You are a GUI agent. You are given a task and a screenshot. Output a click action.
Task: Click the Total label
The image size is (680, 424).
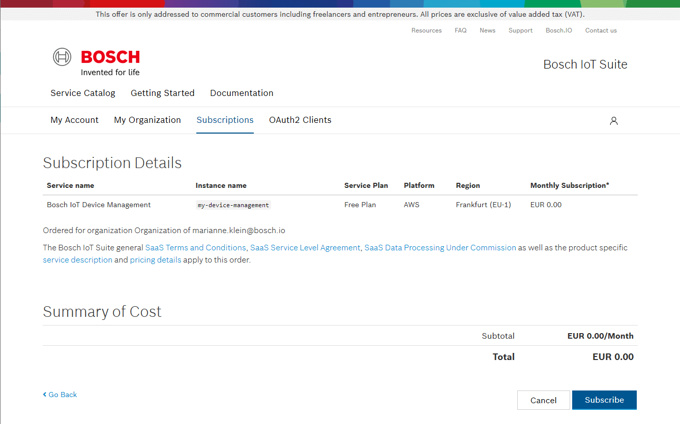pos(504,357)
